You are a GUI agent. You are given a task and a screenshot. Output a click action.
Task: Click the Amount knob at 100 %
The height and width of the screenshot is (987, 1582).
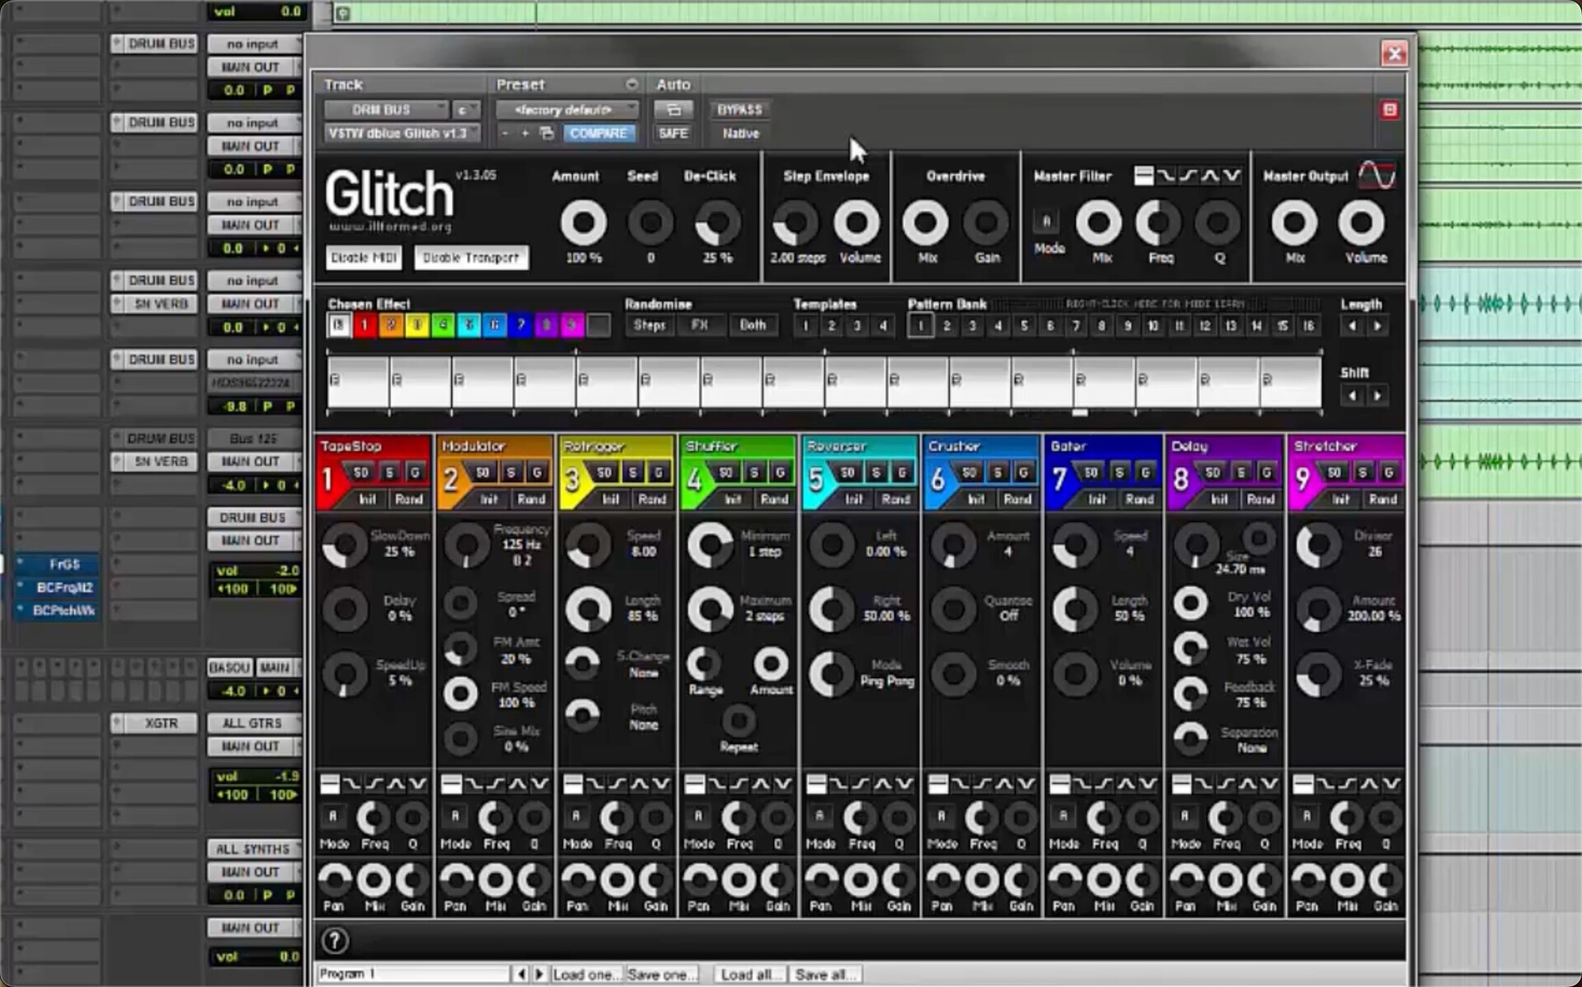coord(583,222)
